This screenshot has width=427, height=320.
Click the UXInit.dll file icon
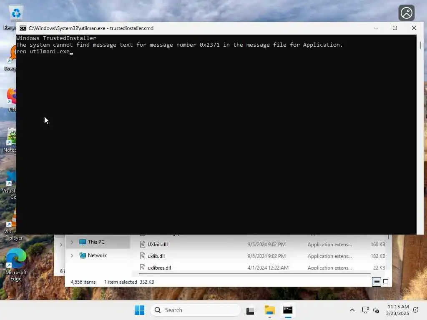coord(143,244)
